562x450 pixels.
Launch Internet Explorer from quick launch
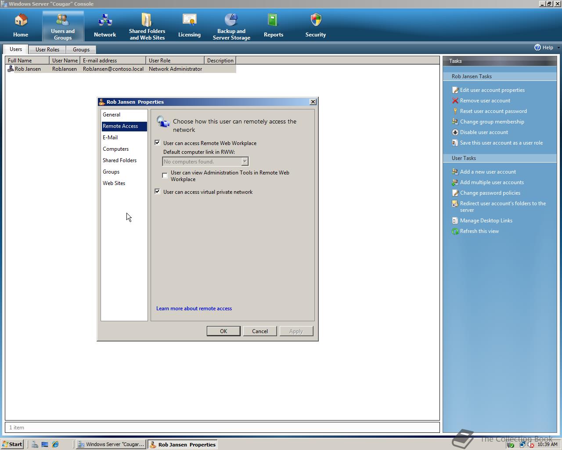pos(55,444)
